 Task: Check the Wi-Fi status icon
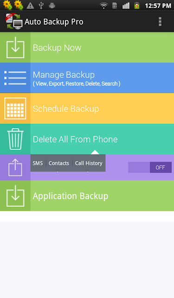tap(104, 6)
